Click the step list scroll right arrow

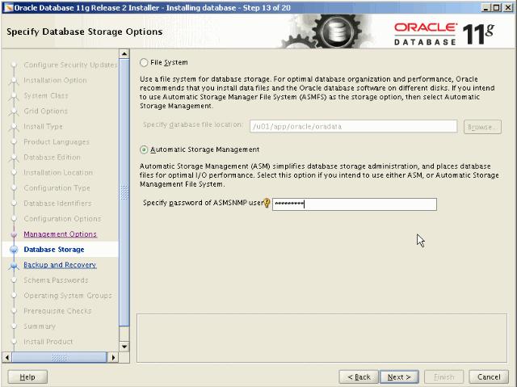(x=113, y=357)
